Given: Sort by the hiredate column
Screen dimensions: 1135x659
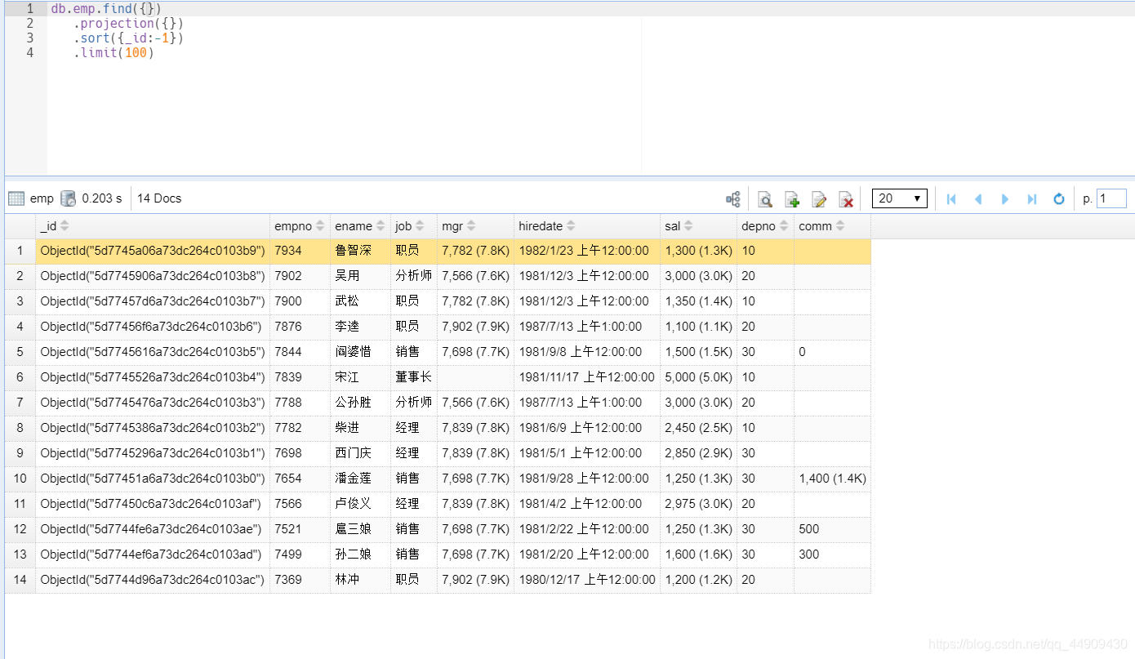Looking at the screenshot, I should [587, 226].
